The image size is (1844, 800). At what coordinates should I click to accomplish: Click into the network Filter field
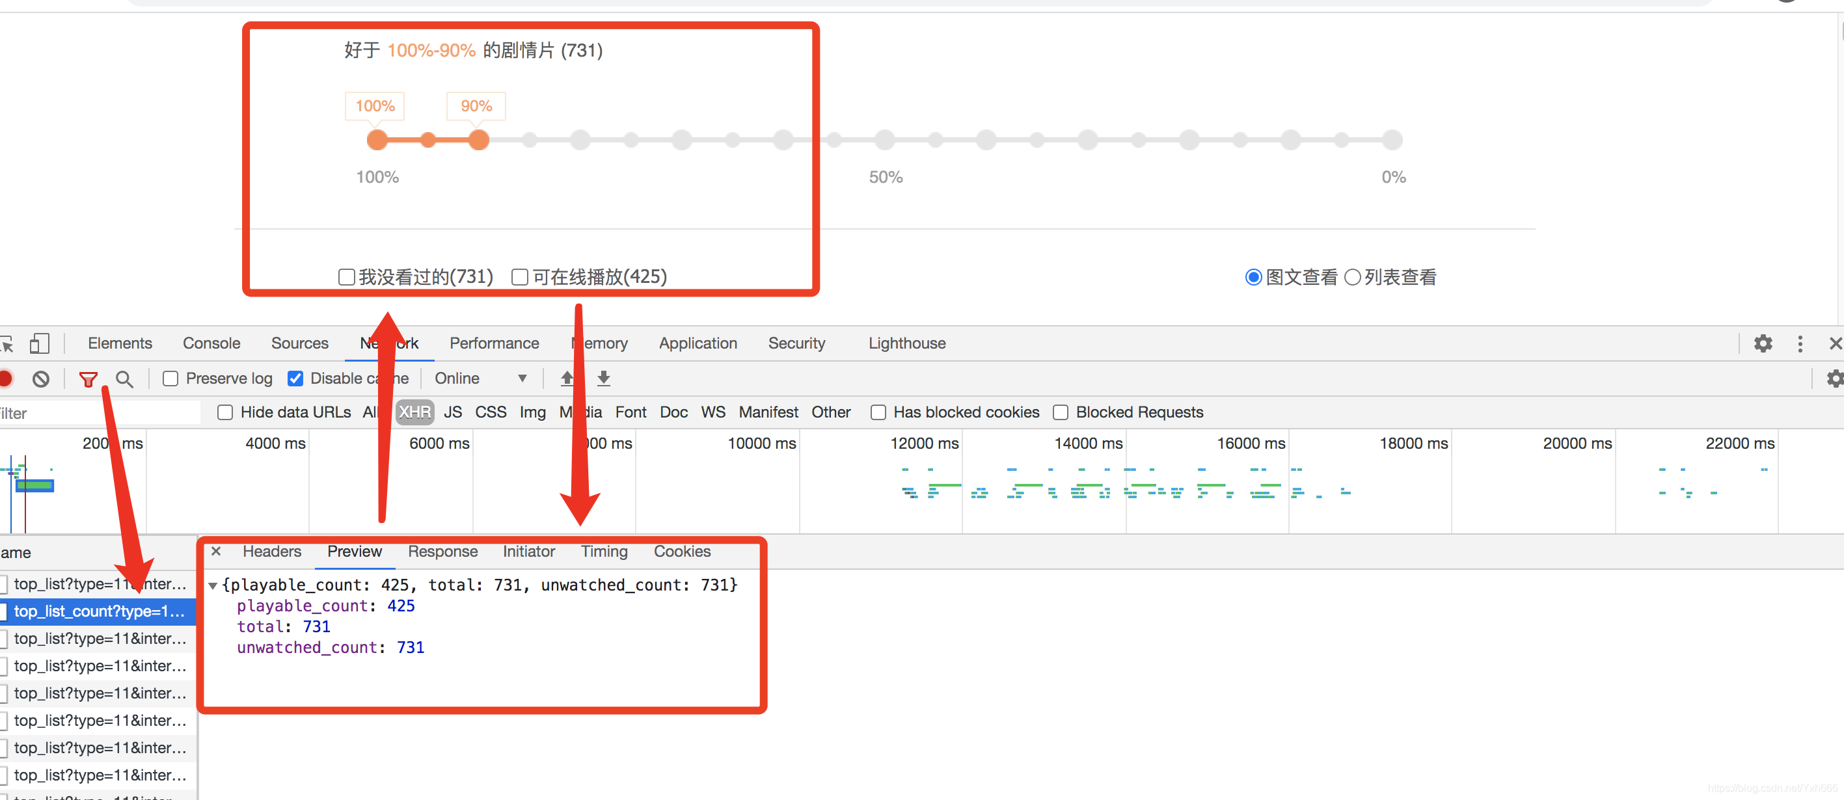(100, 413)
